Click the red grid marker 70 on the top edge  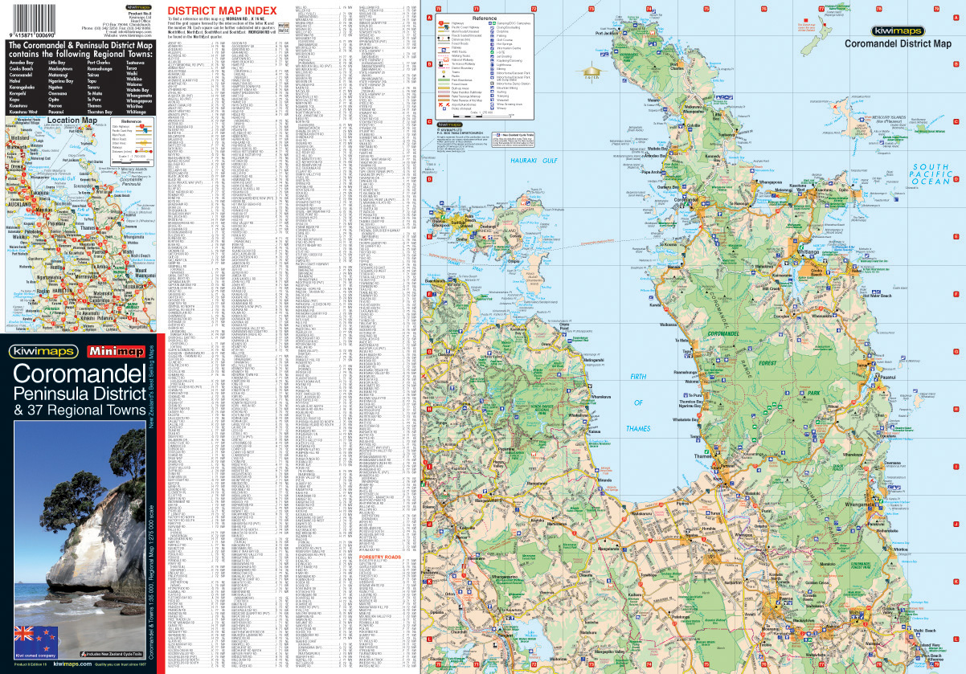tap(438, 8)
